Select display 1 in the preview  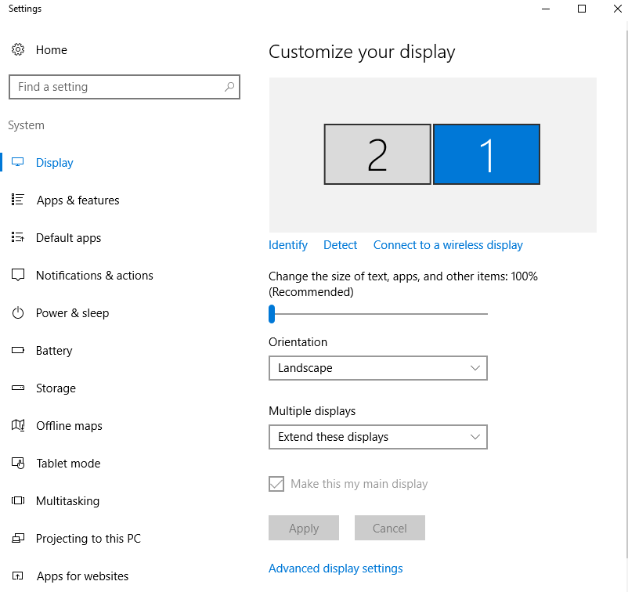486,154
